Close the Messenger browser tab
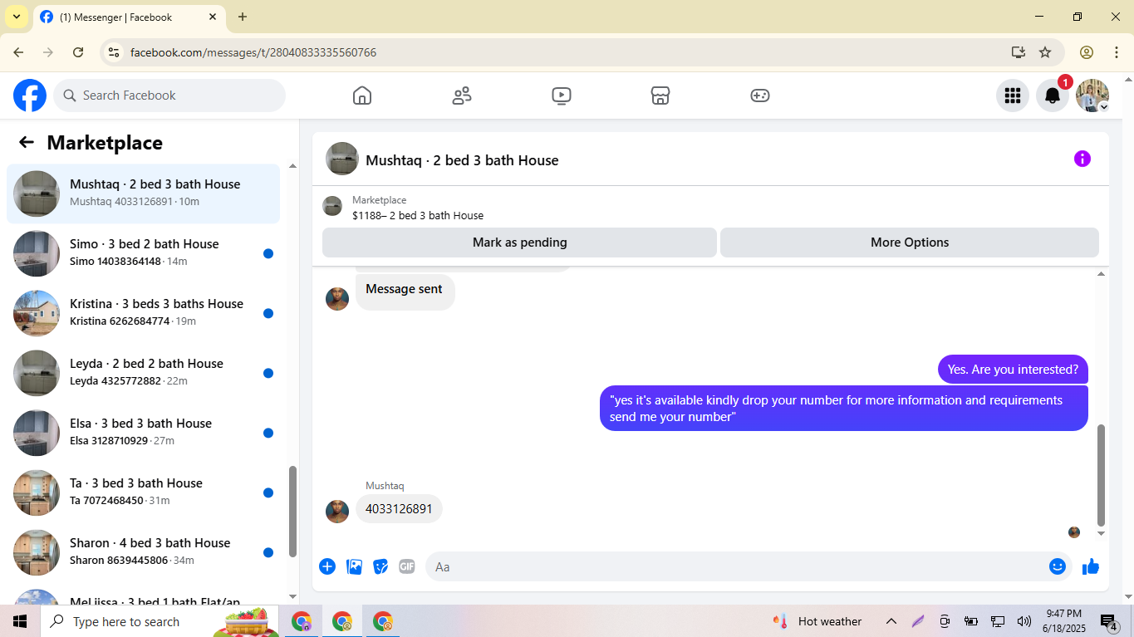 pos(213,17)
